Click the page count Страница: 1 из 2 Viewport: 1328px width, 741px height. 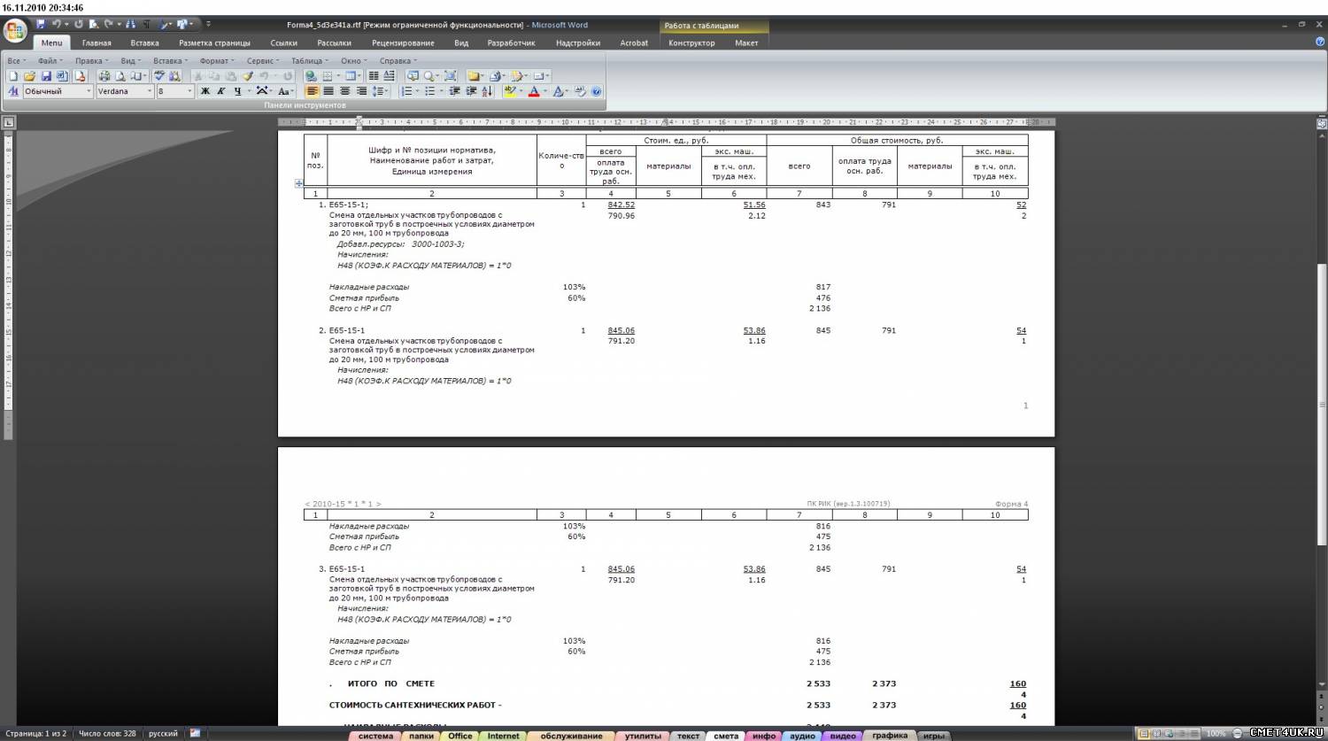35,734
